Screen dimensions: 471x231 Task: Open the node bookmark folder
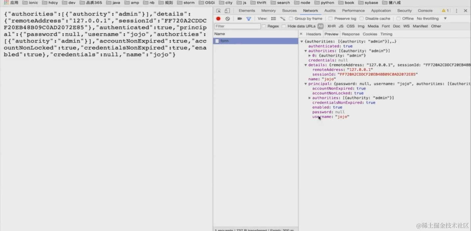click(302, 3)
